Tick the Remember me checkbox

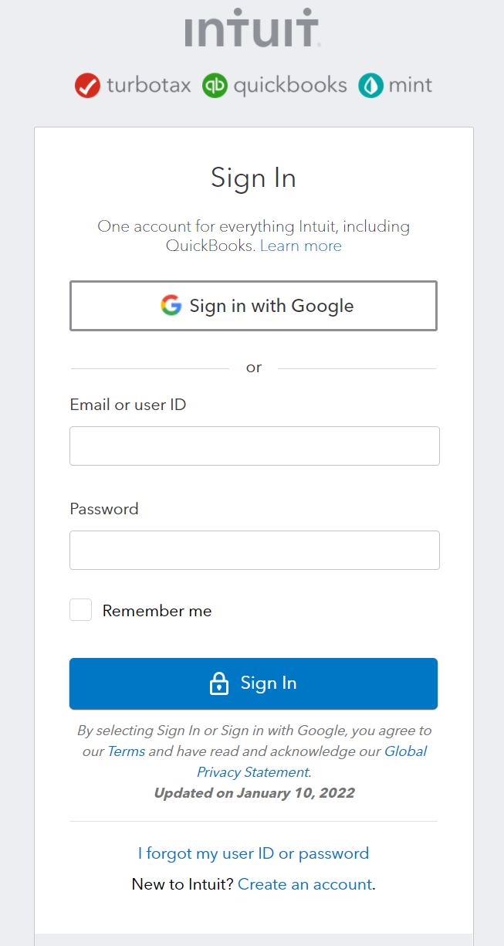coord(81,610)
